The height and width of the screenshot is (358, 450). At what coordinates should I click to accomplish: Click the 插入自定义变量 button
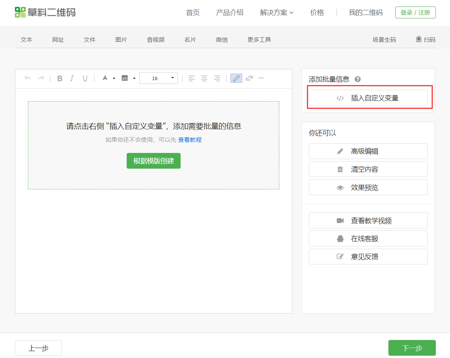click(368, 98)
